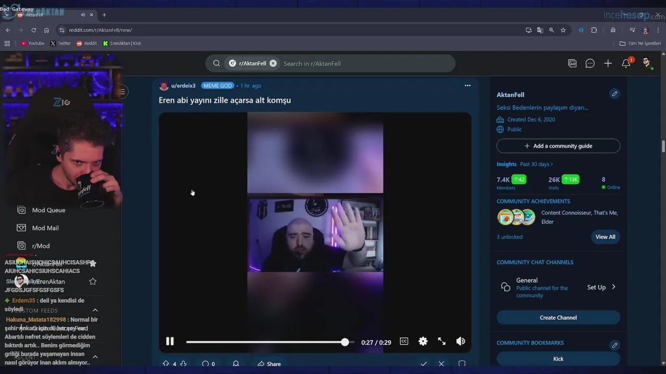Click the MEME GOD flair
The image size is (666, 374).
pyautogui.click(x=217, y=86)
